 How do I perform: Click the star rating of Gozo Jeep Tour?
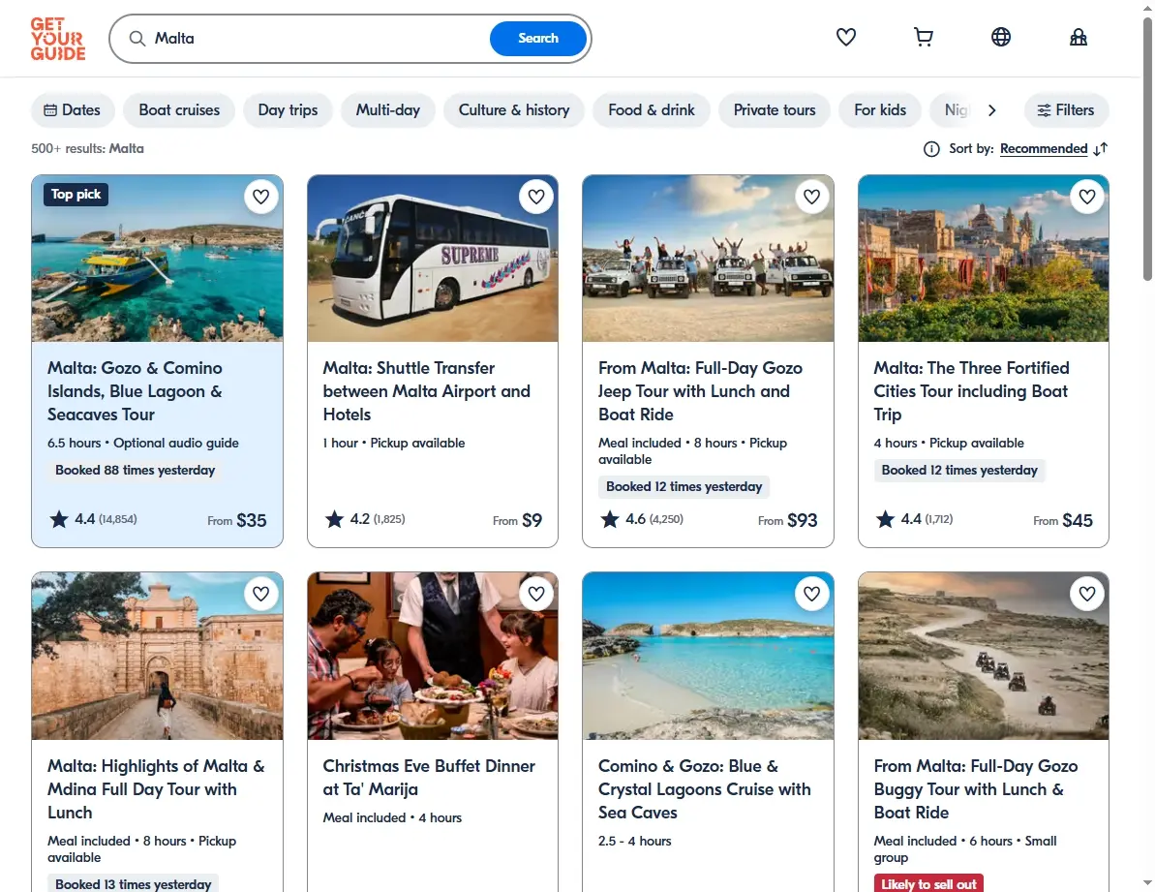(x=642, y=519)
